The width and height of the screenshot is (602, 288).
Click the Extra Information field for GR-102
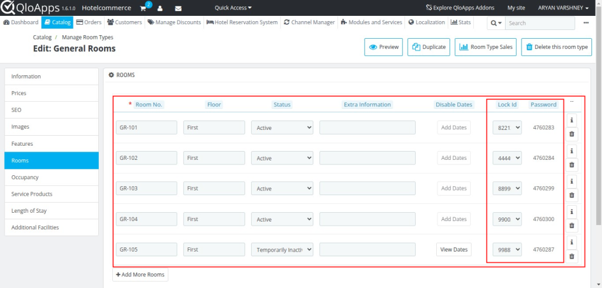pos(367,158)
